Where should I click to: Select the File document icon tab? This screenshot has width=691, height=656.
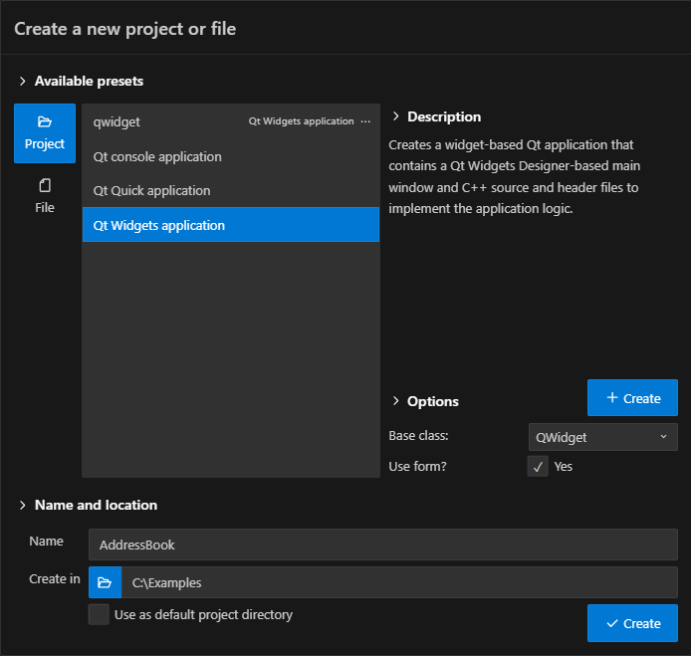[45, 196]
